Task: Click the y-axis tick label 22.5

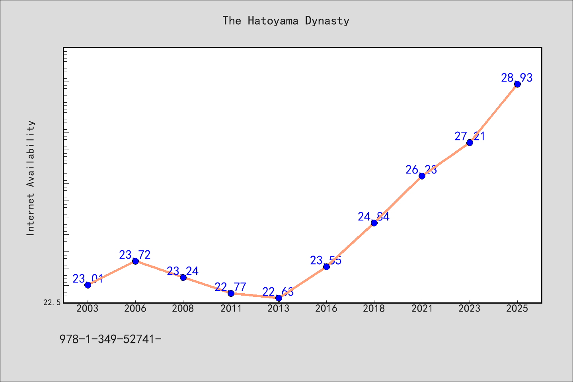Action: click(52, 302)
